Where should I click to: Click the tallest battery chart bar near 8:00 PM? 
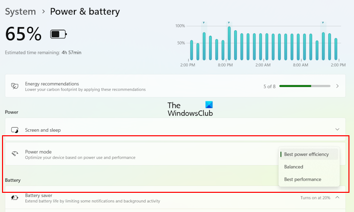tap(229, 43)
